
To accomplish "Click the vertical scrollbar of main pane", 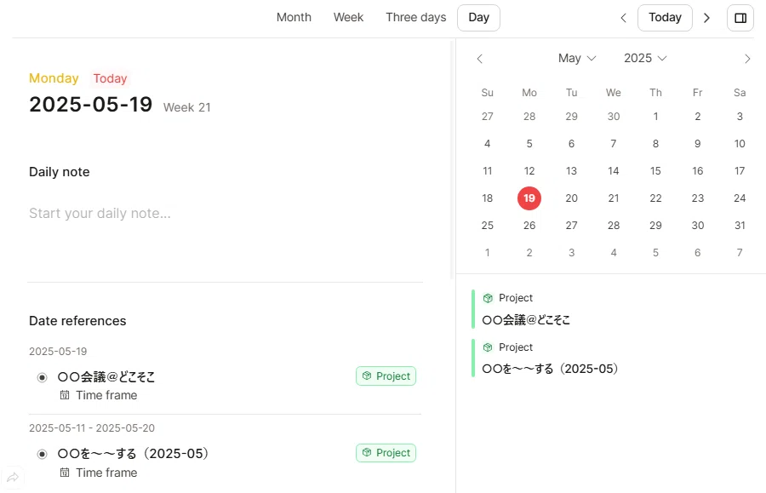I will [452, 158].
